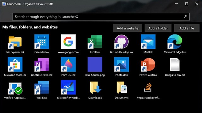This screenshot has height=113, width=202.
Task: Select the GitHub Desktop.lnk label
Action: (x=122, y=52)
